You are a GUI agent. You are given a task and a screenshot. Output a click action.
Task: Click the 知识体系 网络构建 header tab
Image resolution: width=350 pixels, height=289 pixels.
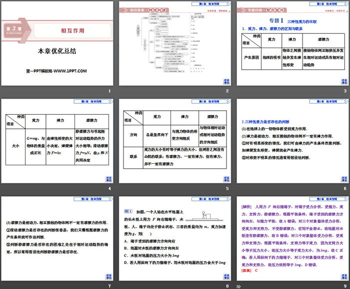click(x=147, y=10)
